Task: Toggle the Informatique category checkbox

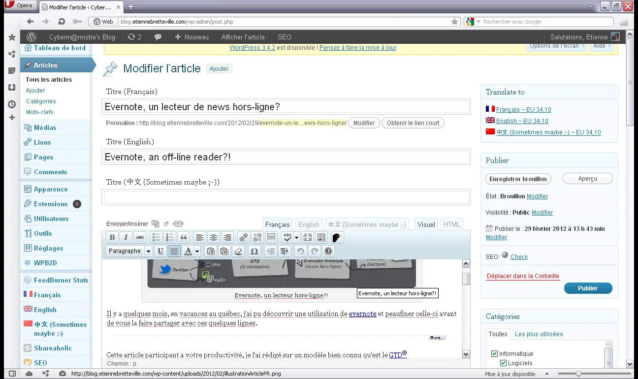Action: click(495, 353)
